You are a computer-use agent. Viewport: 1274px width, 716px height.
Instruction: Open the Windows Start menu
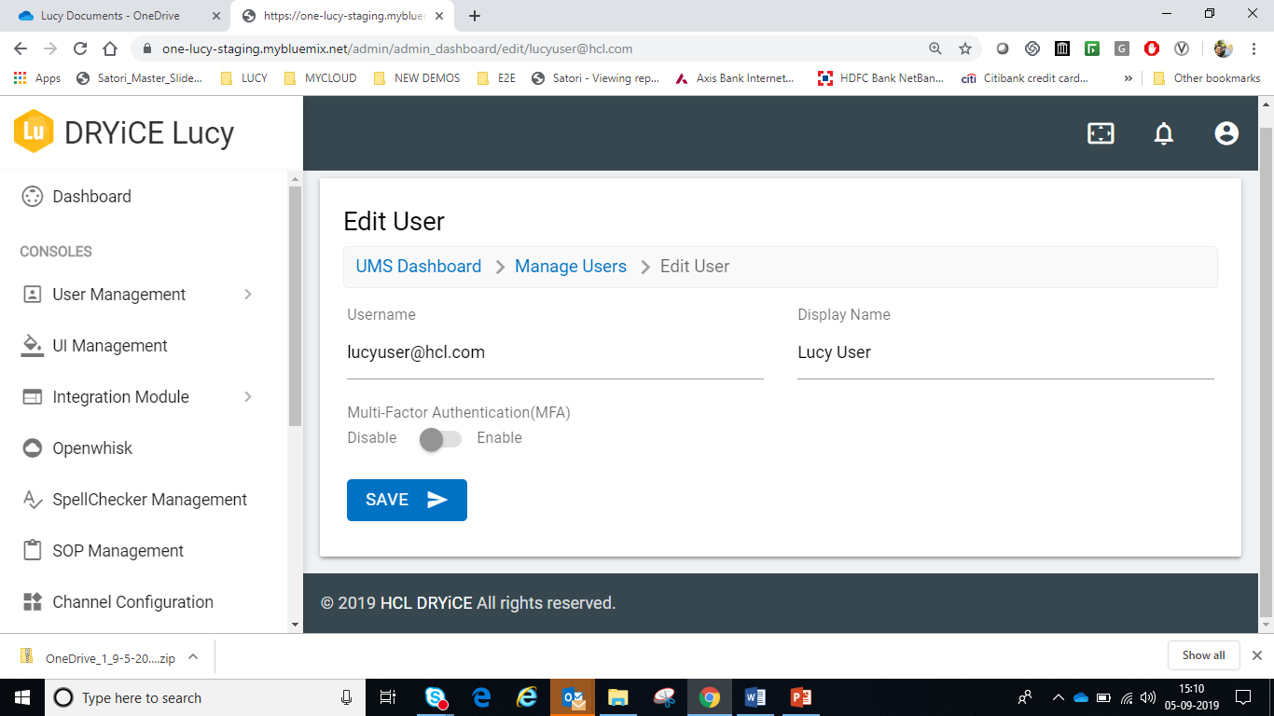pos(21,697)
